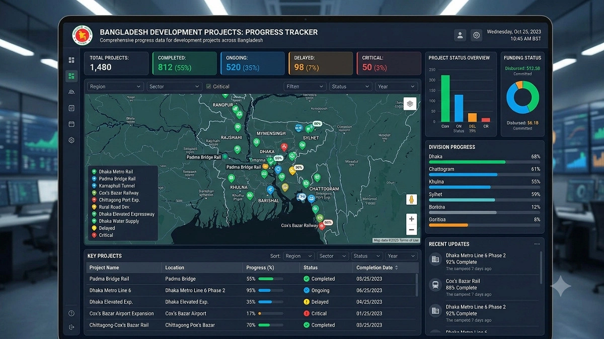Click the blue map marker near Barishal
The height and width of the screenshot is (339, 604).
[270, 190]
